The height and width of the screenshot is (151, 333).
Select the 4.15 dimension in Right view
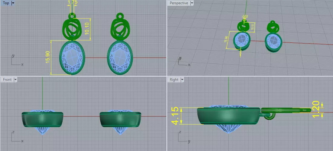tap(175, 116)
